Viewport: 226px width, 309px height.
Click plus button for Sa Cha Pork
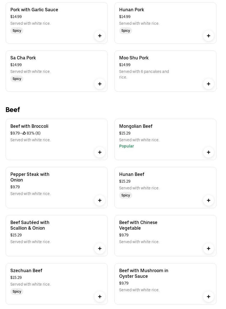point(100,84)
